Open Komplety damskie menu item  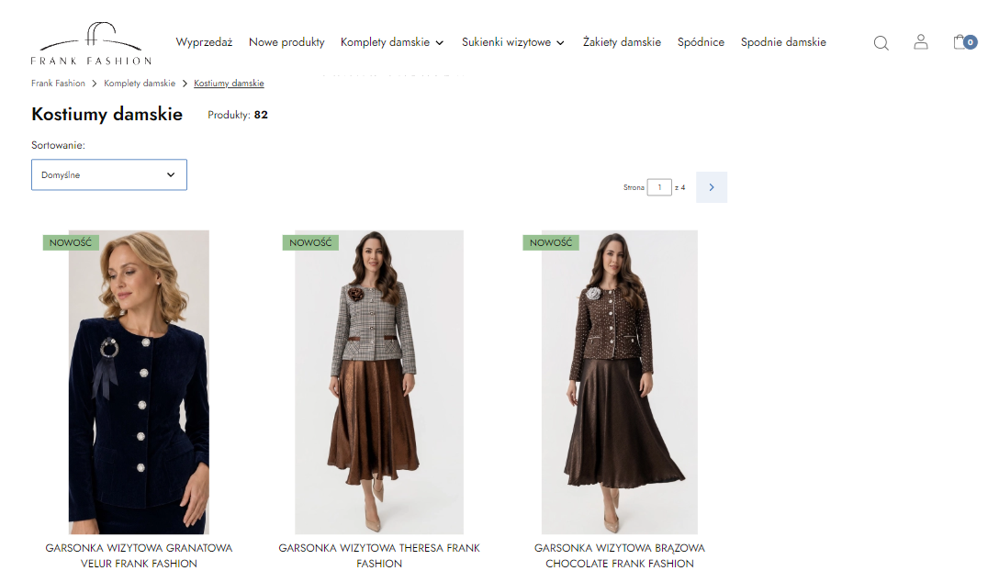(x=385, y=42)
